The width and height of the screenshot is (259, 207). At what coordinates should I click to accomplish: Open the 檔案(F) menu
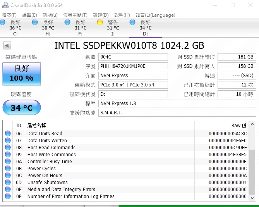tap(9, 15)
